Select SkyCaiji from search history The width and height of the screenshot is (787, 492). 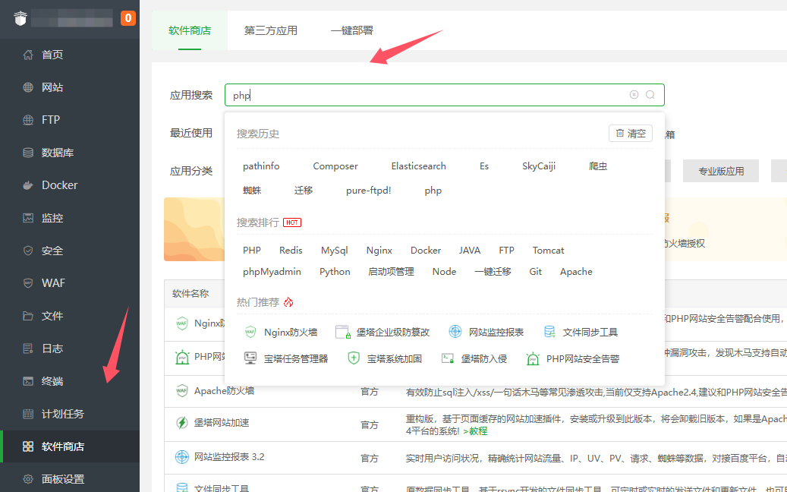[x=539, y=166]
